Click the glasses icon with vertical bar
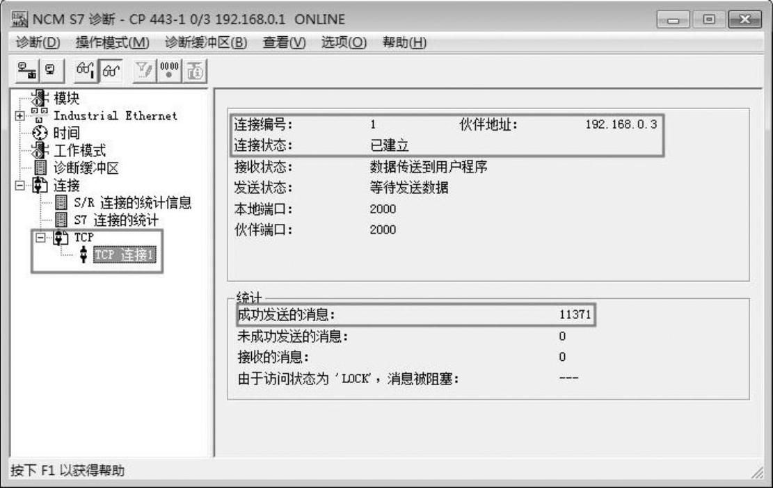Image resolution: width=773 pixels, height=488 pixels. 86,70
